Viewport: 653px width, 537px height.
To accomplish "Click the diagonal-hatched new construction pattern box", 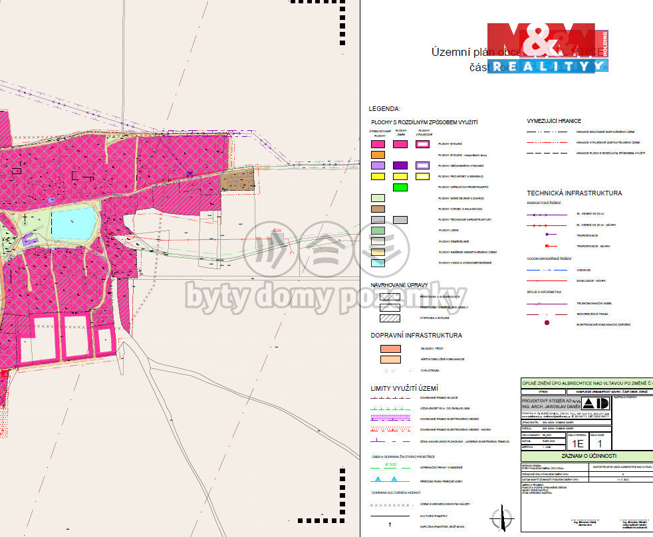I will 389,318.
